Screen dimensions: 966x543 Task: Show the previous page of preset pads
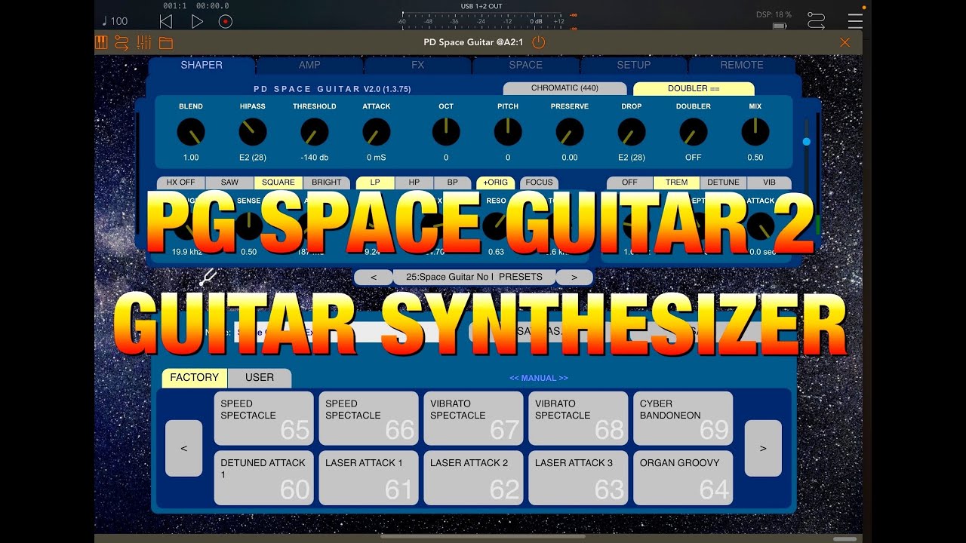[x=184, y=448]
